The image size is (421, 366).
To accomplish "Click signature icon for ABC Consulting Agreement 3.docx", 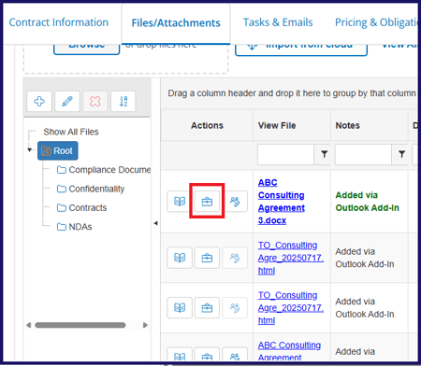I will (235, 202).
